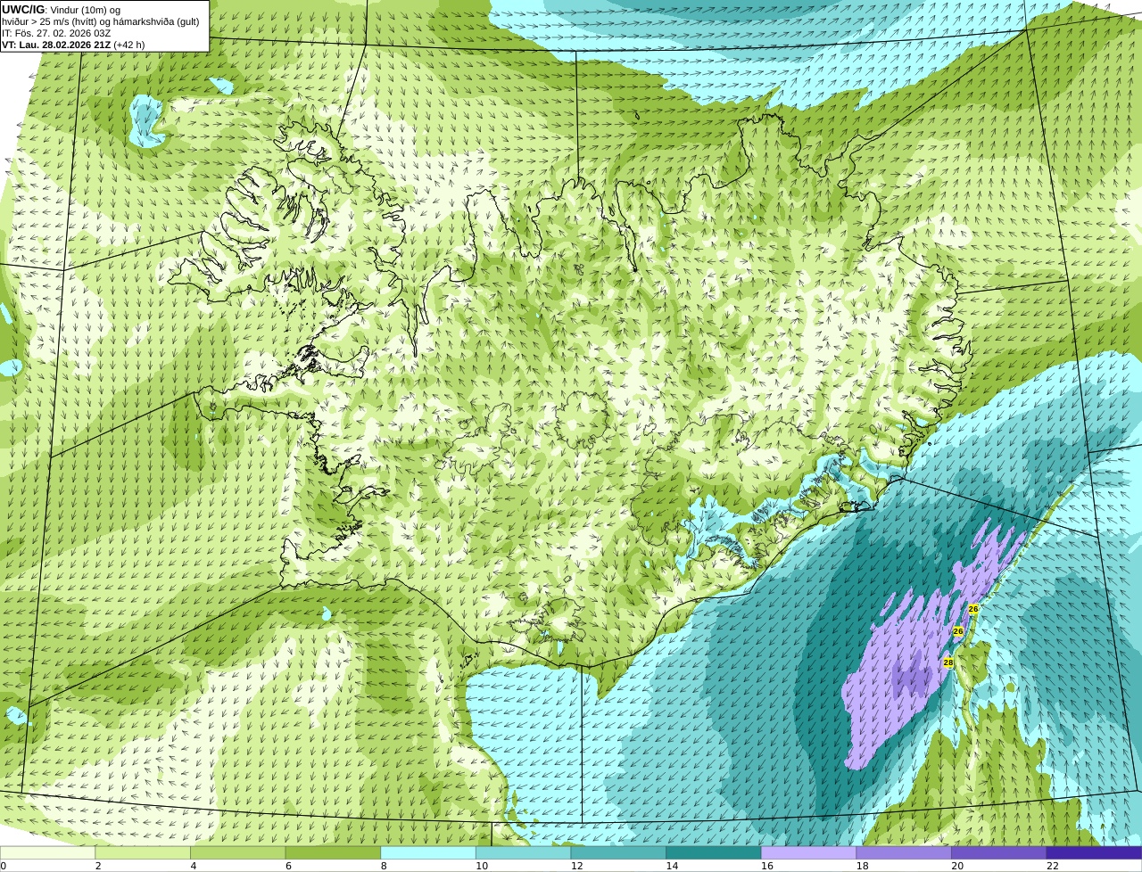Select the 16–18 m/s lavender legend swatch
Screen dimensions: 1142x872
809,852
